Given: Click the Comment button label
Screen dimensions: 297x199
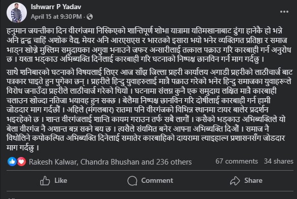Looking at the screenshot, I should (157, 180).
